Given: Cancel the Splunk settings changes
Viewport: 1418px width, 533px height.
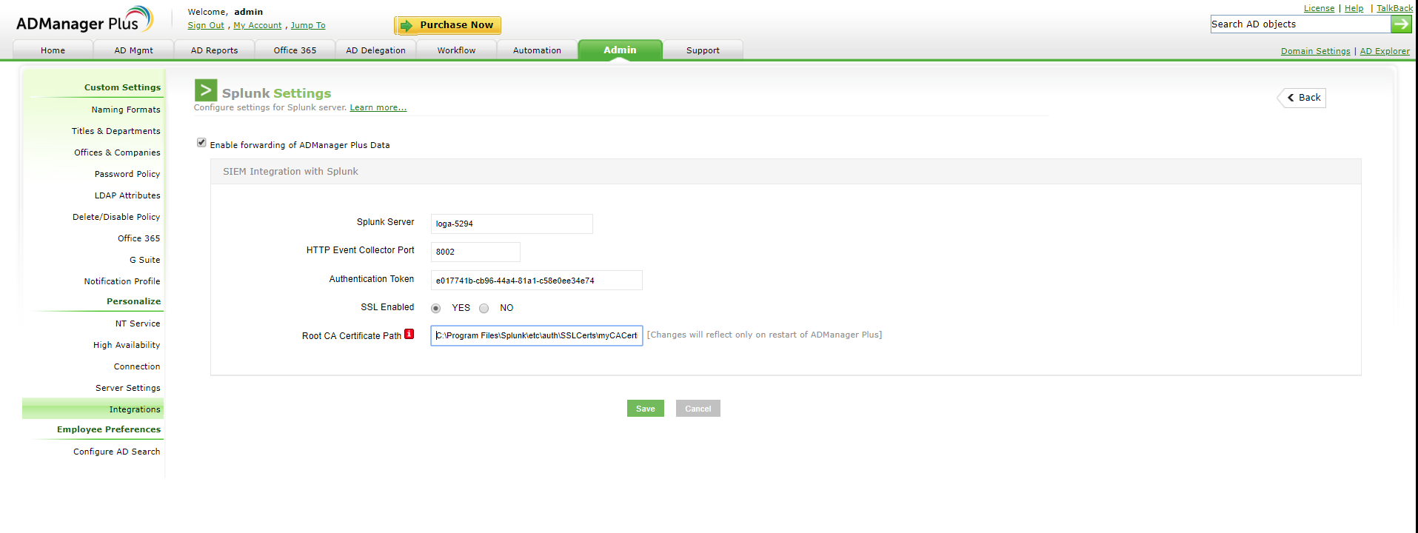Looking at the screenshot, I should 698,409.
